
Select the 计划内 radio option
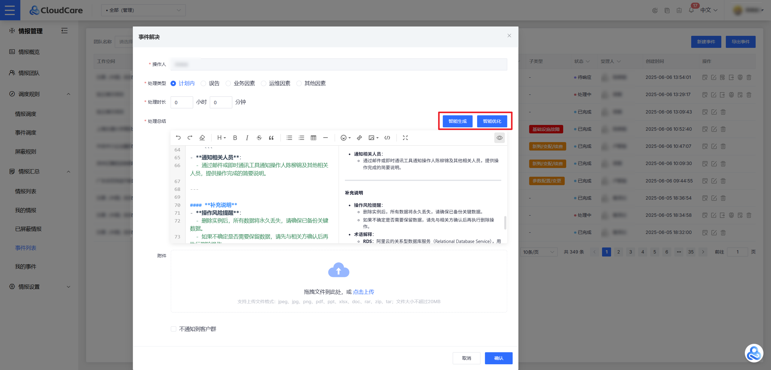coord(182,83)
